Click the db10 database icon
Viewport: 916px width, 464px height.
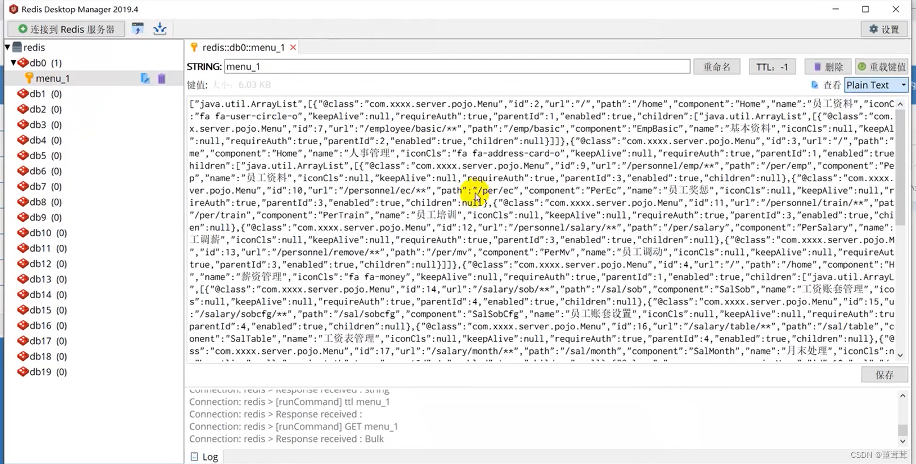tap(23, 233)
